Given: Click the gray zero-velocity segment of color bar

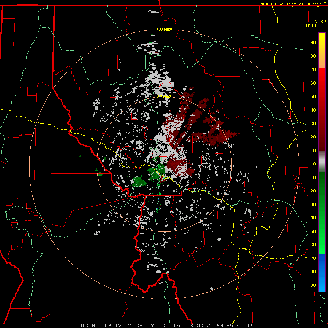Looking at the screenshot, I should click(x=322, y=161).
